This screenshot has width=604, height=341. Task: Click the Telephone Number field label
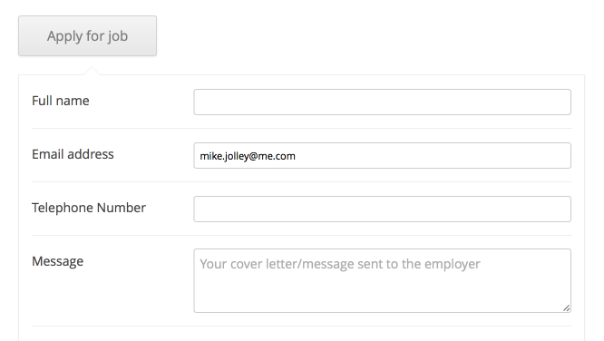click(89, 208)
